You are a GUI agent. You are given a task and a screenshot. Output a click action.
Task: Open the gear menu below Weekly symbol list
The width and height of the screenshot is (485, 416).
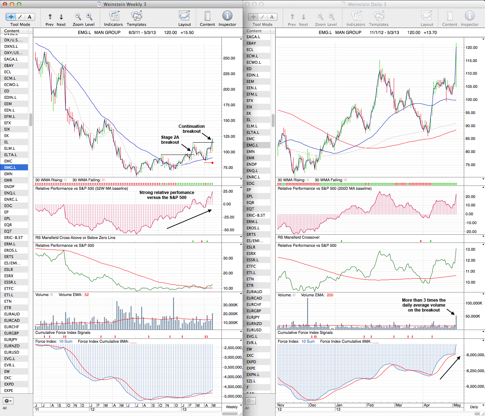[8, 401]
